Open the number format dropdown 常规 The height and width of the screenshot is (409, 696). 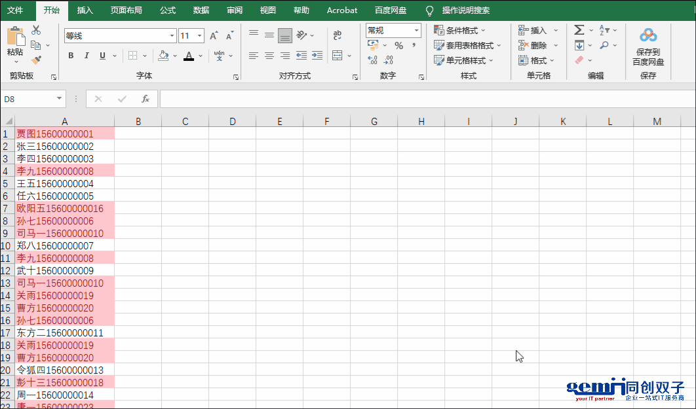[x=416, y=30]
